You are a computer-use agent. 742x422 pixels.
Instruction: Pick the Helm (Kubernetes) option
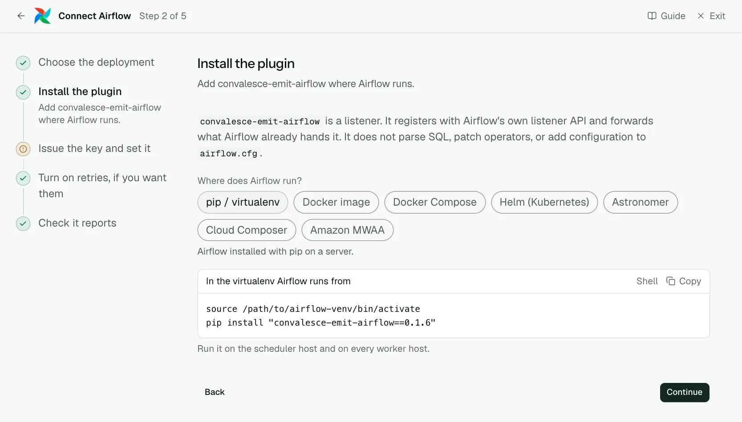tap(544, 202)
